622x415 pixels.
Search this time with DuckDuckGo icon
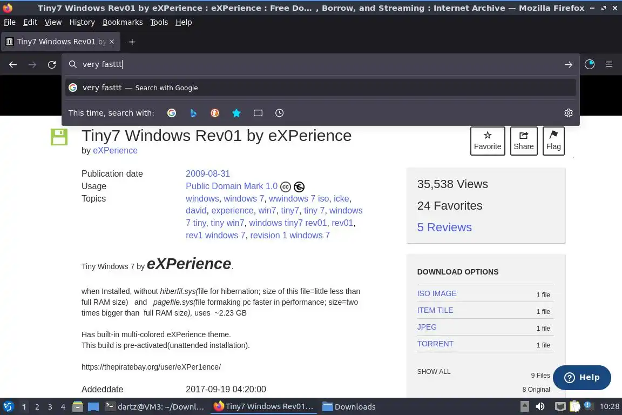[x=214, y=113]
